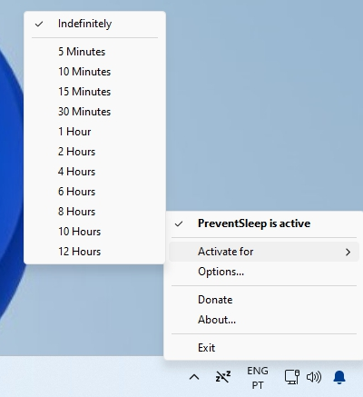Click the PreventSleep tray icon
Viewport: 363px width, 397px height.
223,377
